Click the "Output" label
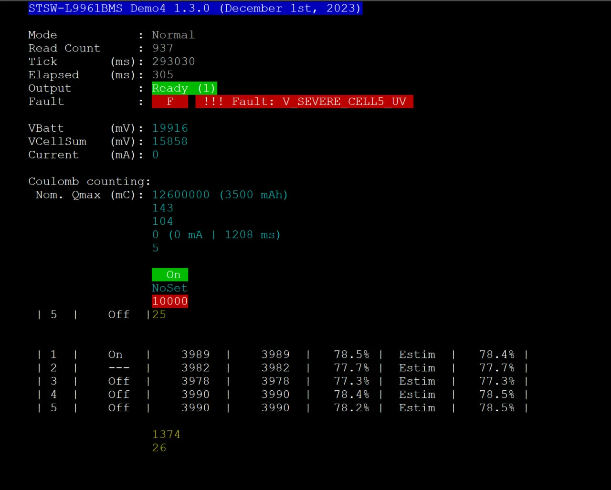The width and height of the screenshot is (611, 490). (x=50, y=88)
